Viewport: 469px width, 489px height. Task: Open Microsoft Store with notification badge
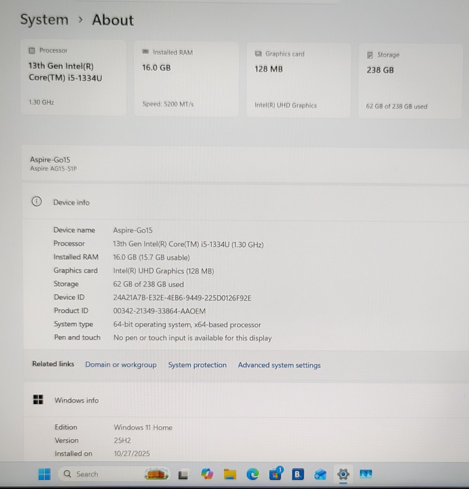[x=276, y=474]
